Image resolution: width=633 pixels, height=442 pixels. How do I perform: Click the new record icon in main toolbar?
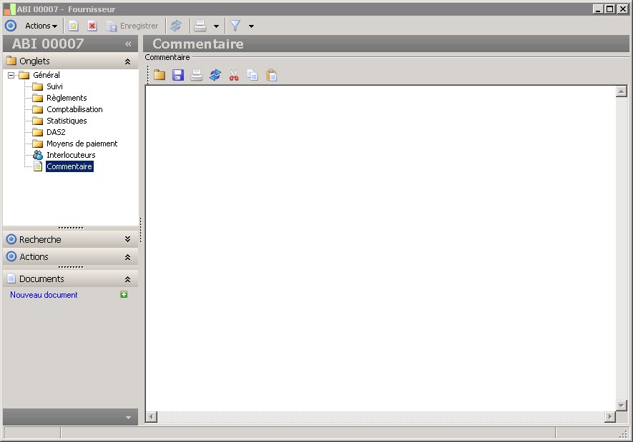click(x=74, y=26)
